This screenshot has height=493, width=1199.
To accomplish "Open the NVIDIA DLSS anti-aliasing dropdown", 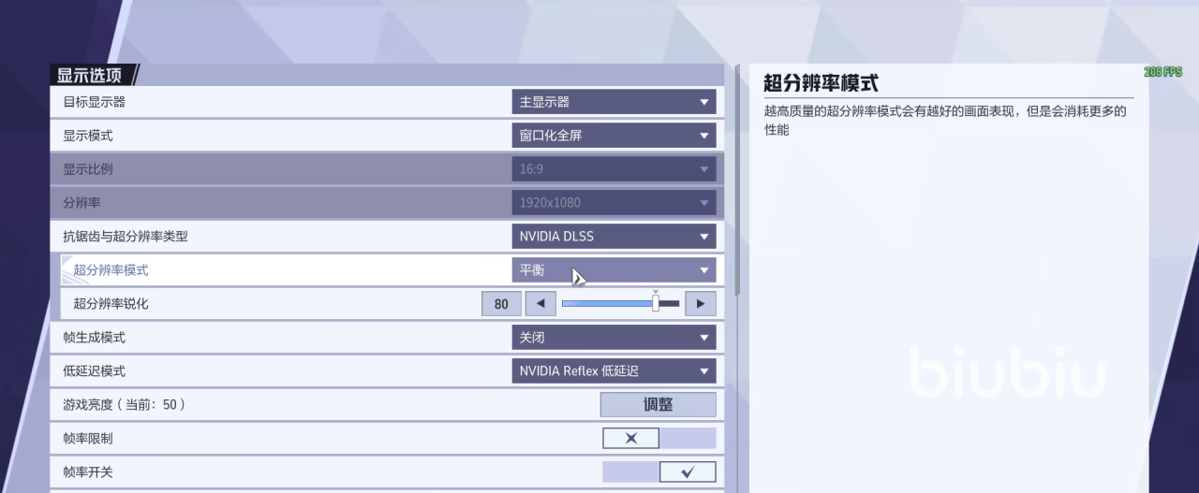I will 614,237.
